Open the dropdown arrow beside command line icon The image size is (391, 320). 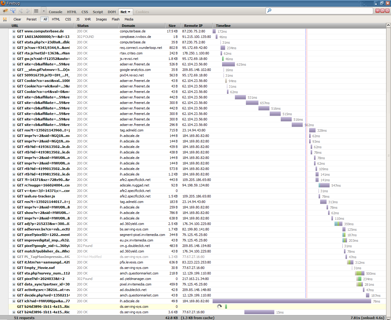click(44, 11)
